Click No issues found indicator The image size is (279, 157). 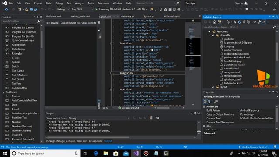(x=129, y=108)
